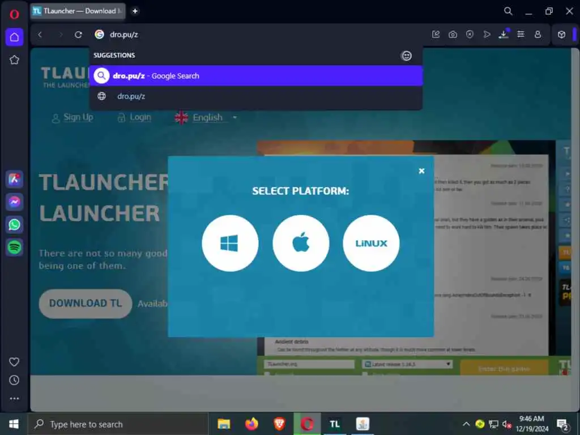Screen dimensions: 580x435
Task: Open the Aria AI sidebar icon
Action: 14,180
